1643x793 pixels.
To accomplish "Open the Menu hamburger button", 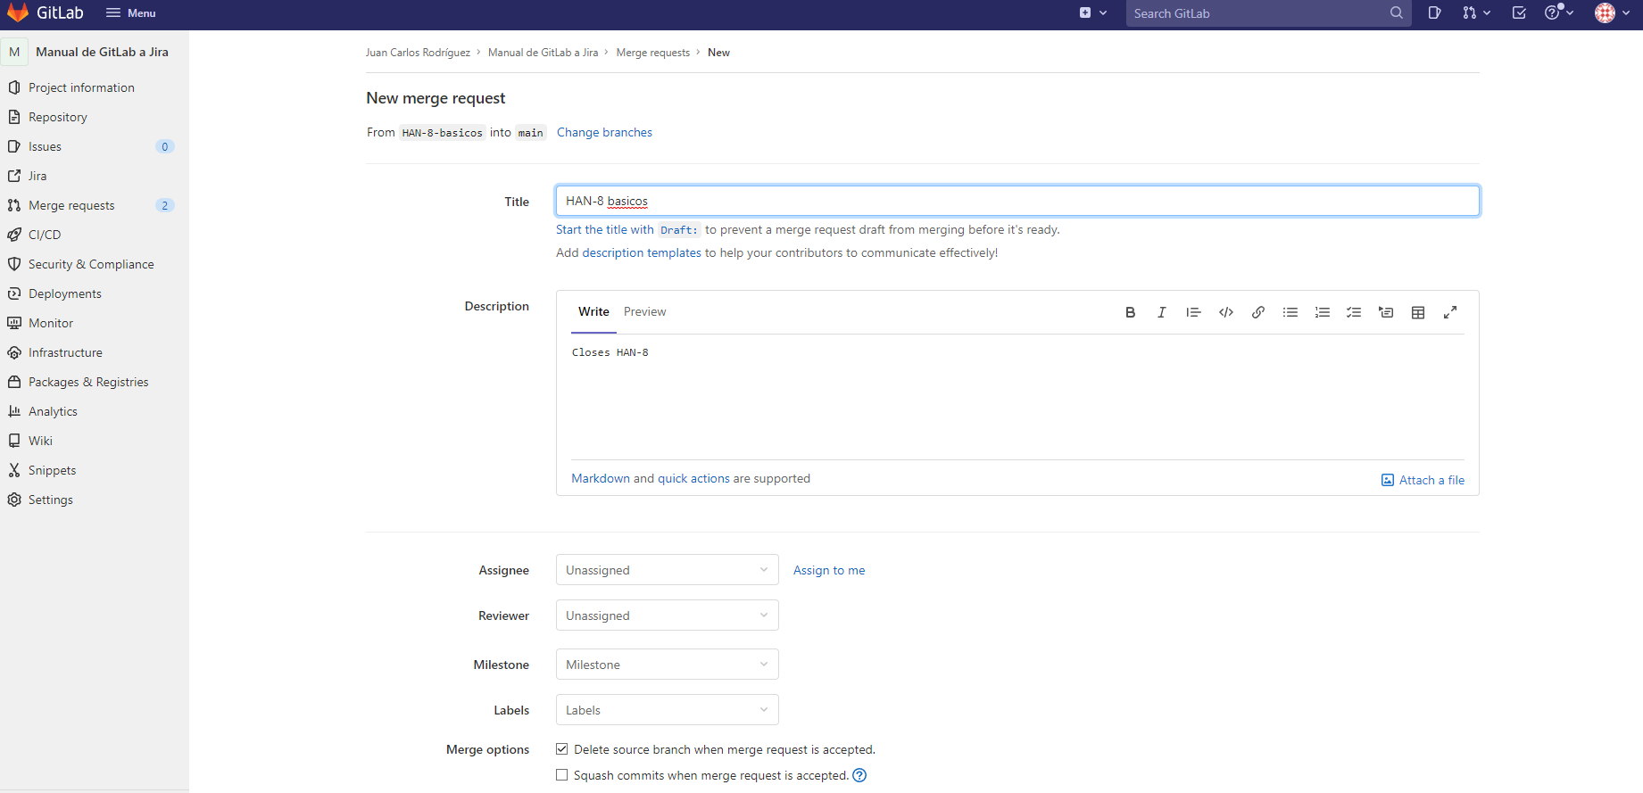I will coord(130,13).
